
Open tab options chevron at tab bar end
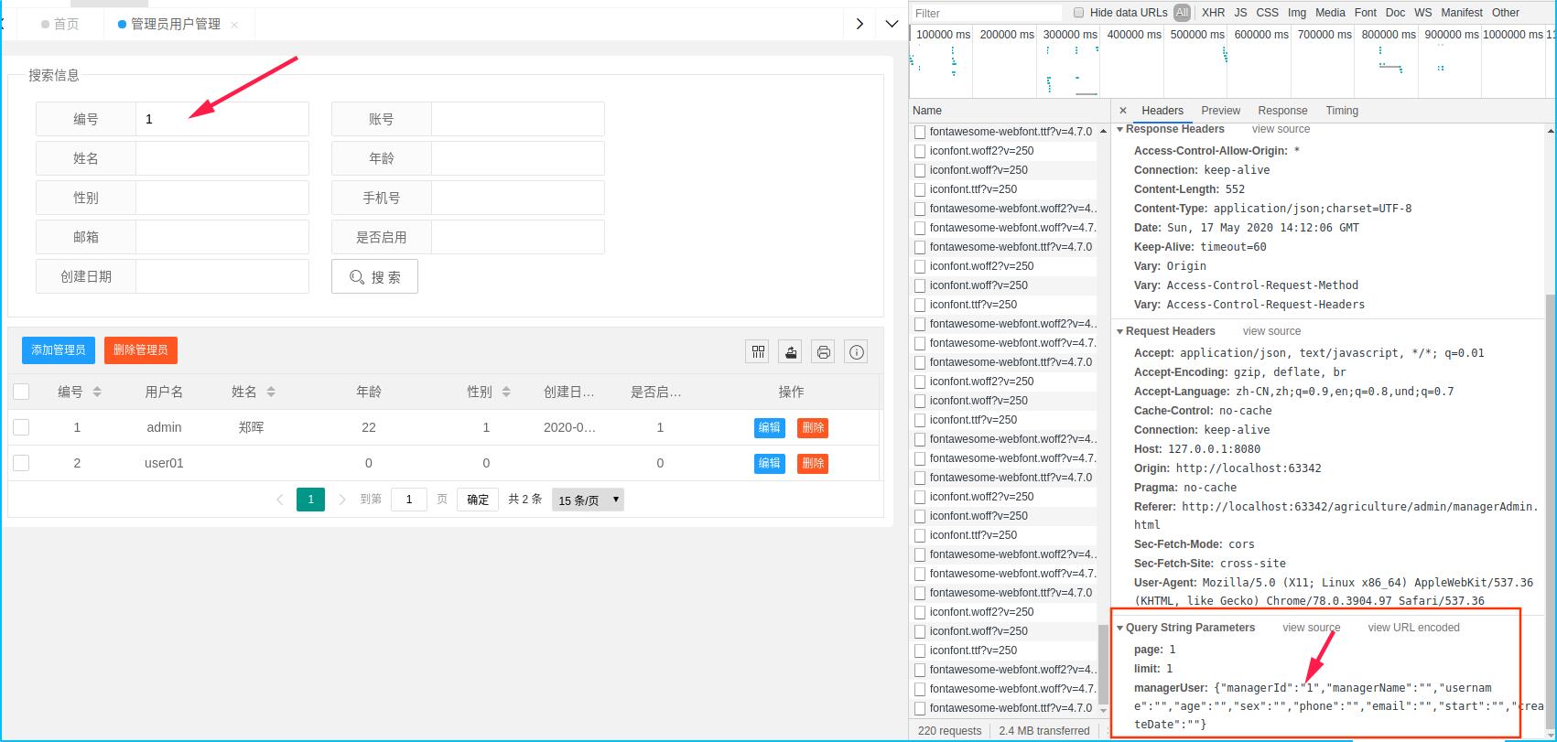892,24
